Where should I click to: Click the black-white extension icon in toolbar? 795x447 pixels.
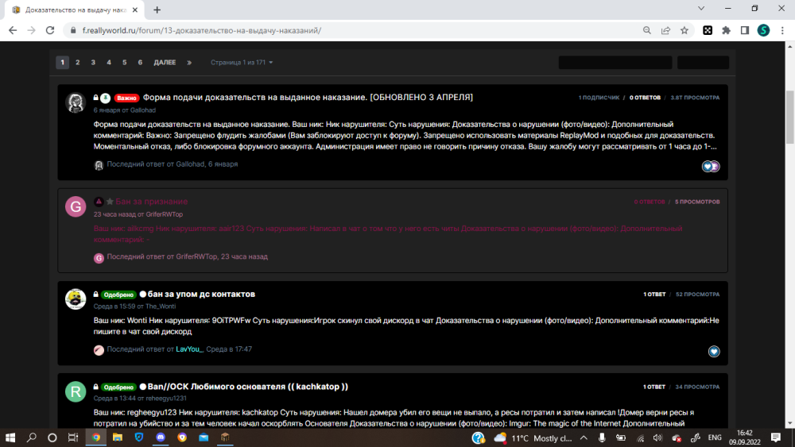(x=708, y=30)
